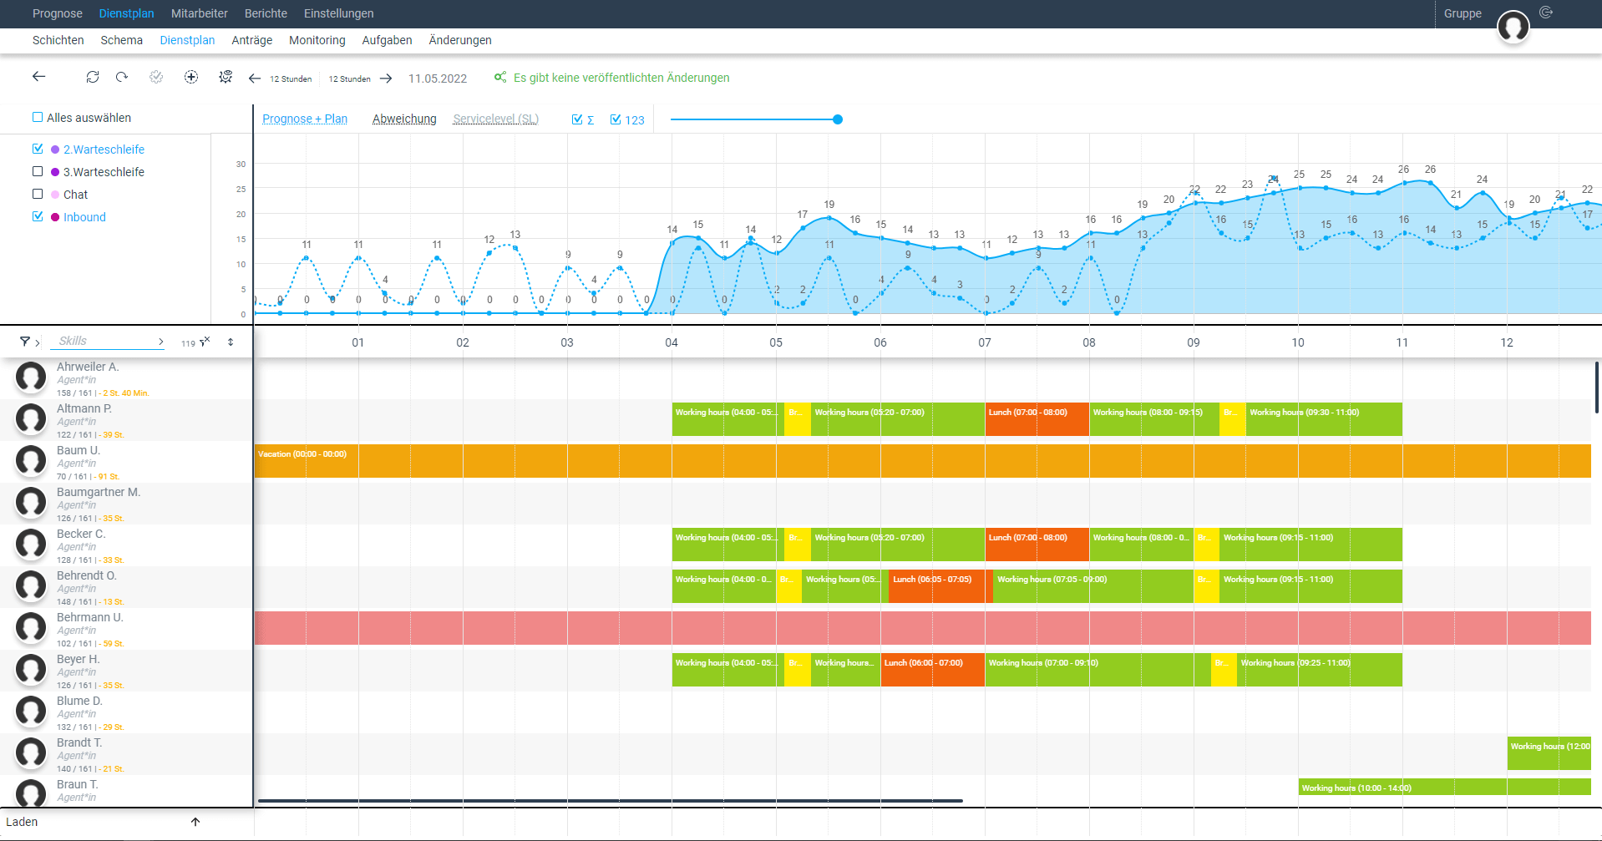The height and width of the screenshot is (841, 1602).
Task: Open user profile avatar at top right
Action: [x=1513, y=27]
